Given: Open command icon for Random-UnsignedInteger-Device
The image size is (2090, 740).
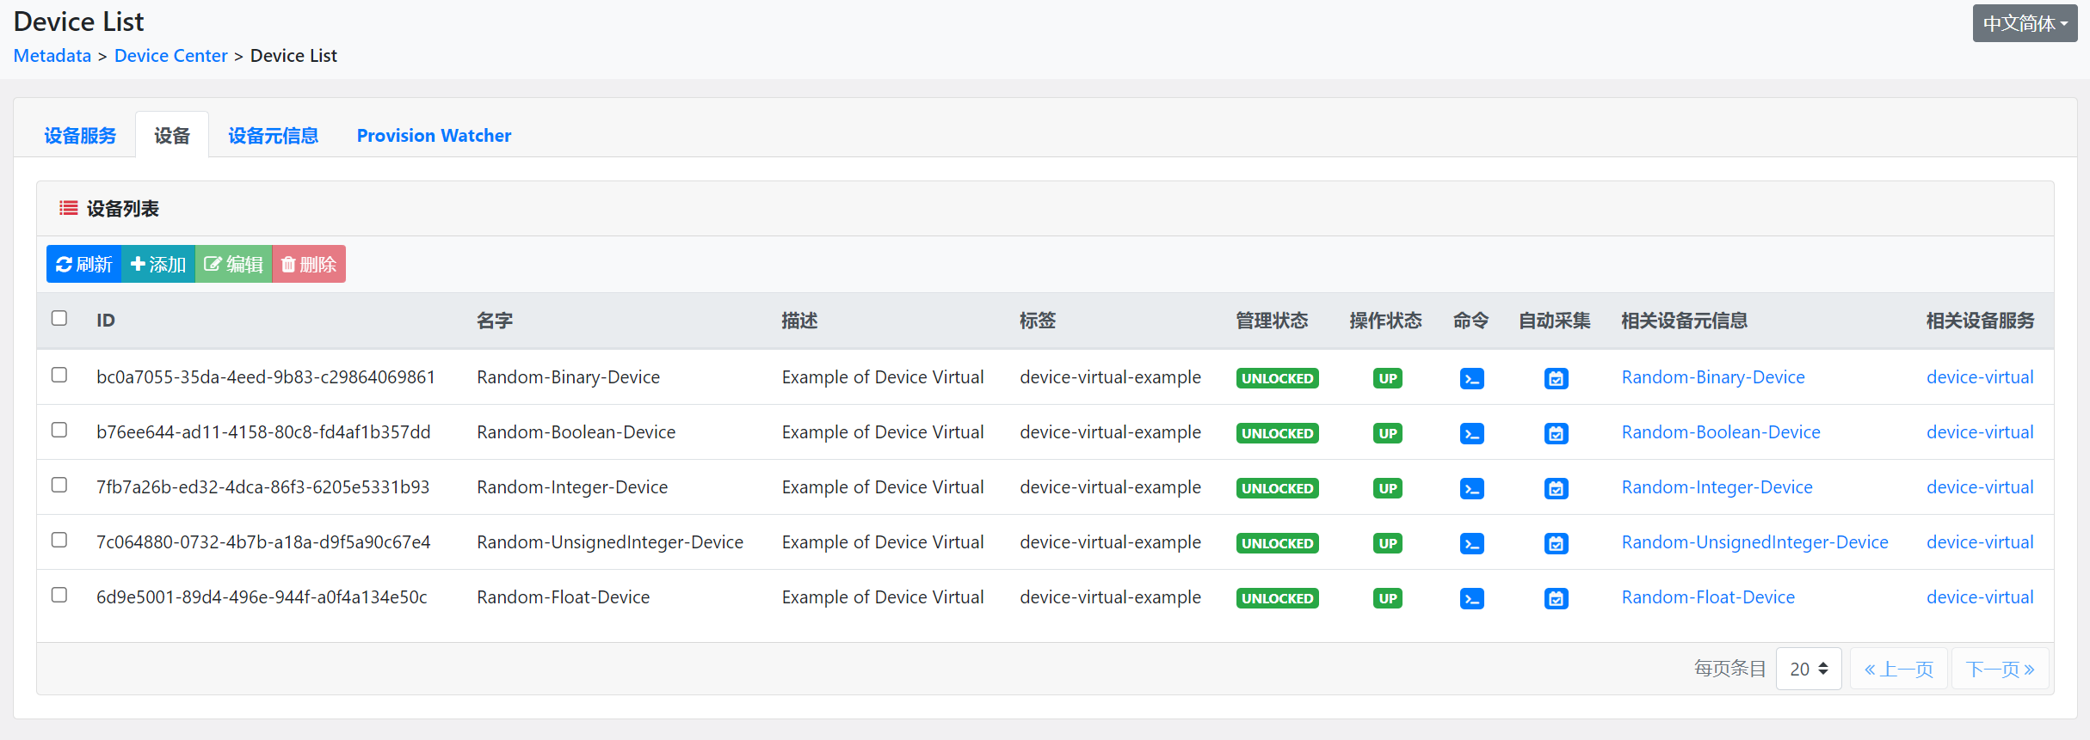Looking at the screenshot, I should point(1471,543).
